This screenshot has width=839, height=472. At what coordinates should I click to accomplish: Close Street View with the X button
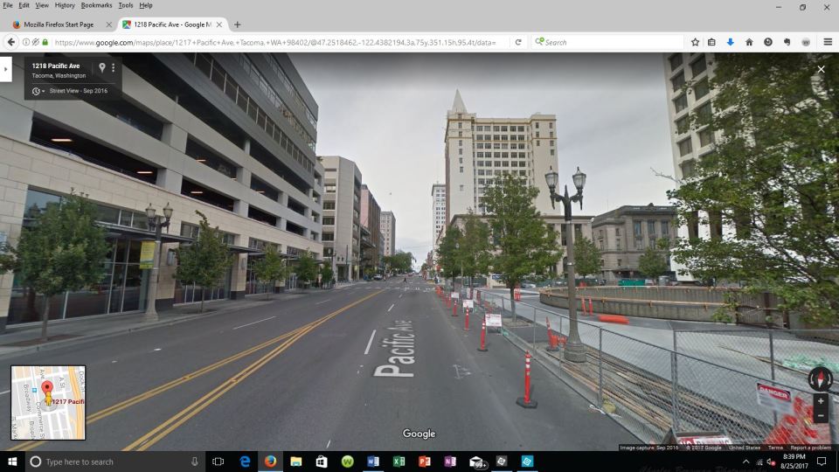(x=821, y=69)
